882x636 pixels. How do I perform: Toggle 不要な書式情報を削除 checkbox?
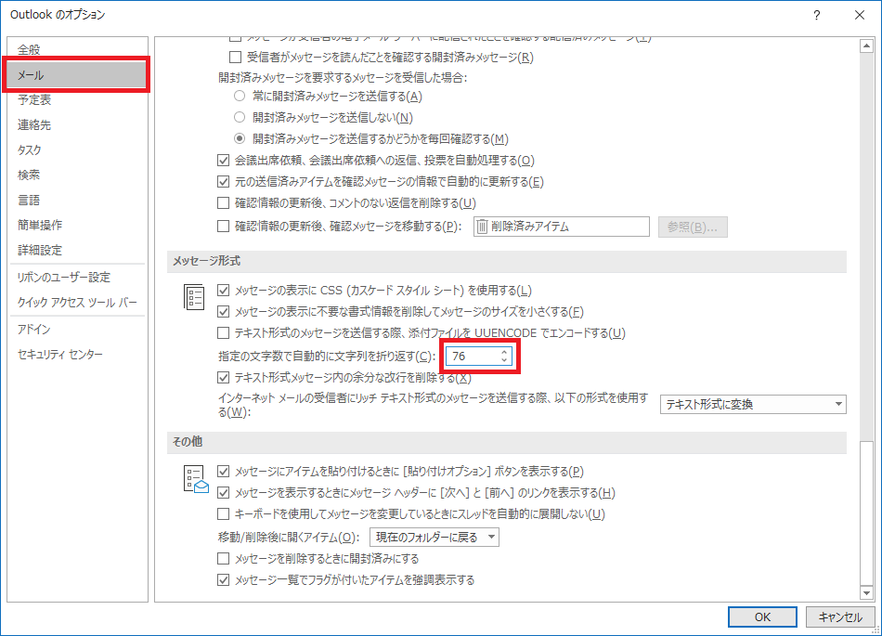pyautogui.click(x=224, y=312)
